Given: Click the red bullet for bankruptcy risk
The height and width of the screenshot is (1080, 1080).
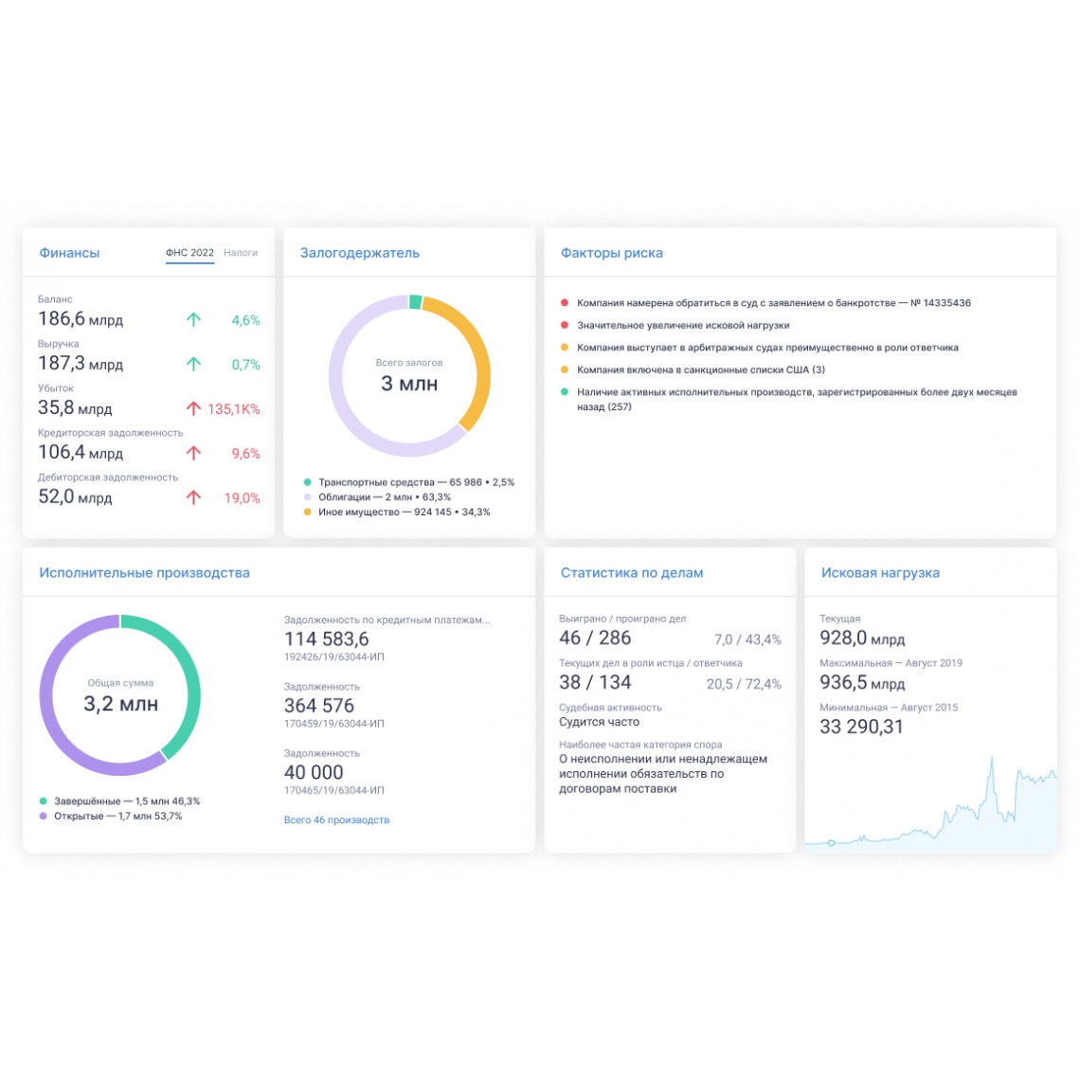Looking at the screenshot, I should (564, 302).
